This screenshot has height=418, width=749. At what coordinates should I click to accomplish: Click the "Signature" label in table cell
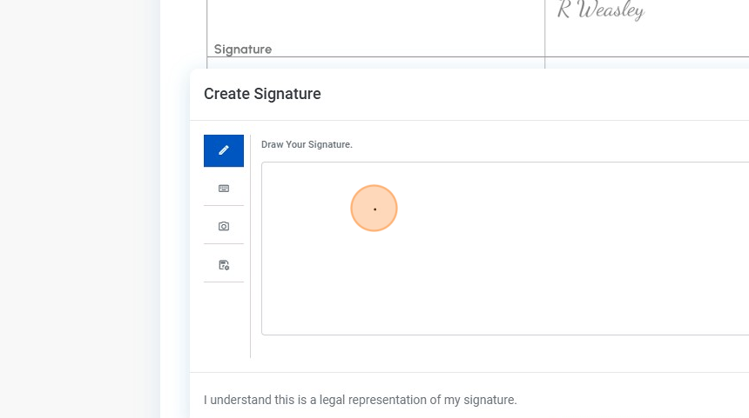pos(243,50)
